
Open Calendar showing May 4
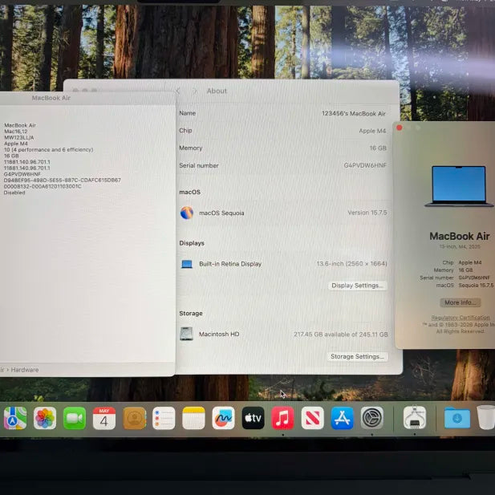(x=104, y=418)
